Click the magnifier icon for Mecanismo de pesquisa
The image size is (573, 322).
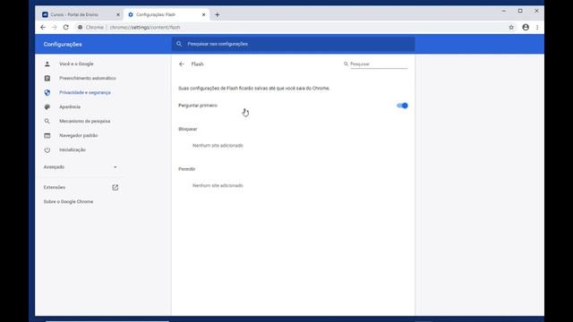click(x=47, y=122)
